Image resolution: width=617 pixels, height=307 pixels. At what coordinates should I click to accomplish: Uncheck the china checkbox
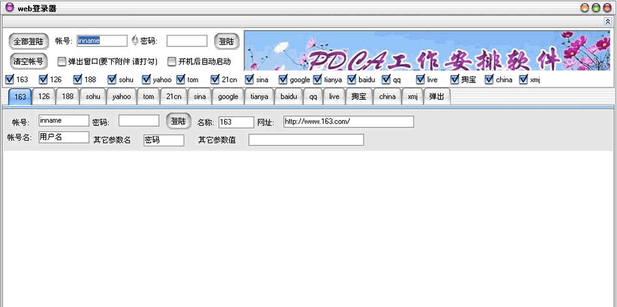[489, 80]
